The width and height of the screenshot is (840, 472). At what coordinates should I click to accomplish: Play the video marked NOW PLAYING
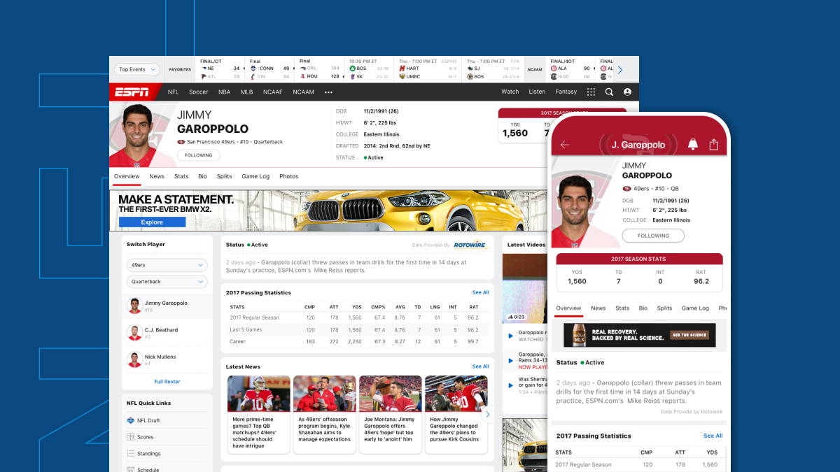(511, 359)
